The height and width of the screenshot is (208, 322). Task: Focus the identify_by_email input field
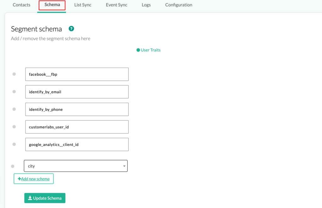coord(77,92)
